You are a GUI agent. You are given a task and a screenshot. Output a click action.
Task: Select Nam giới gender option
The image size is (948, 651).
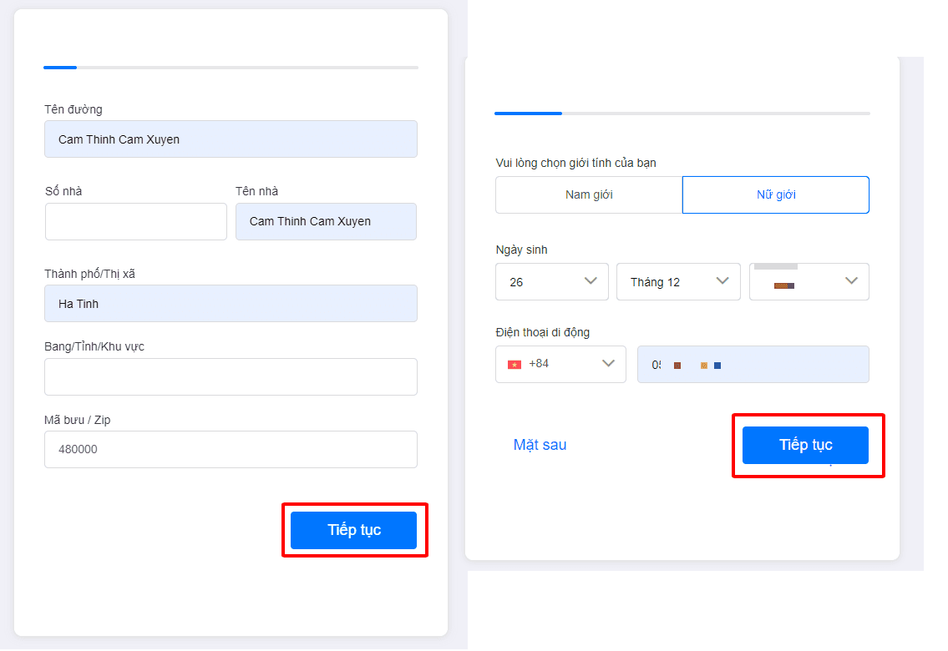pos(589,194)
